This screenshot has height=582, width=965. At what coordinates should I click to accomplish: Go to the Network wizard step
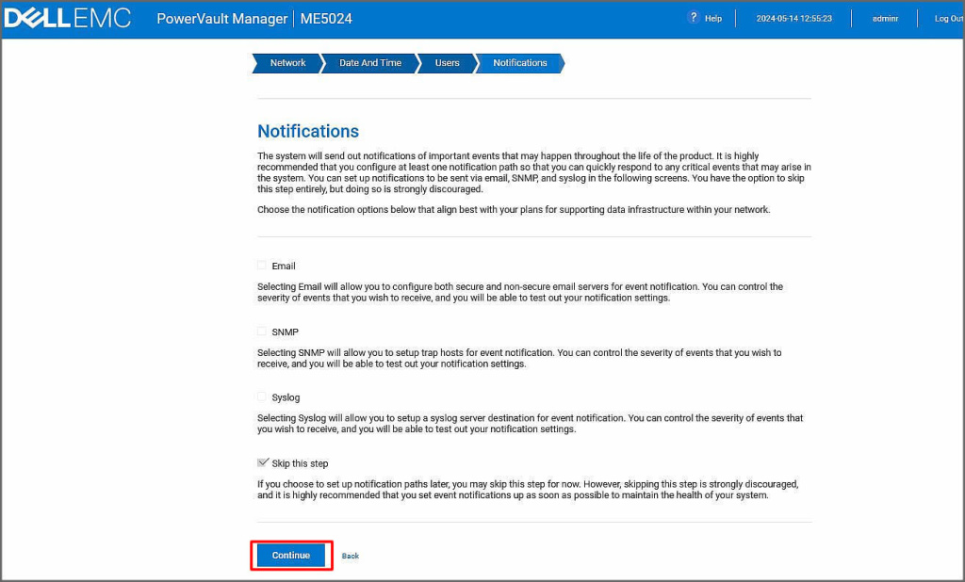tap(287, 63)
